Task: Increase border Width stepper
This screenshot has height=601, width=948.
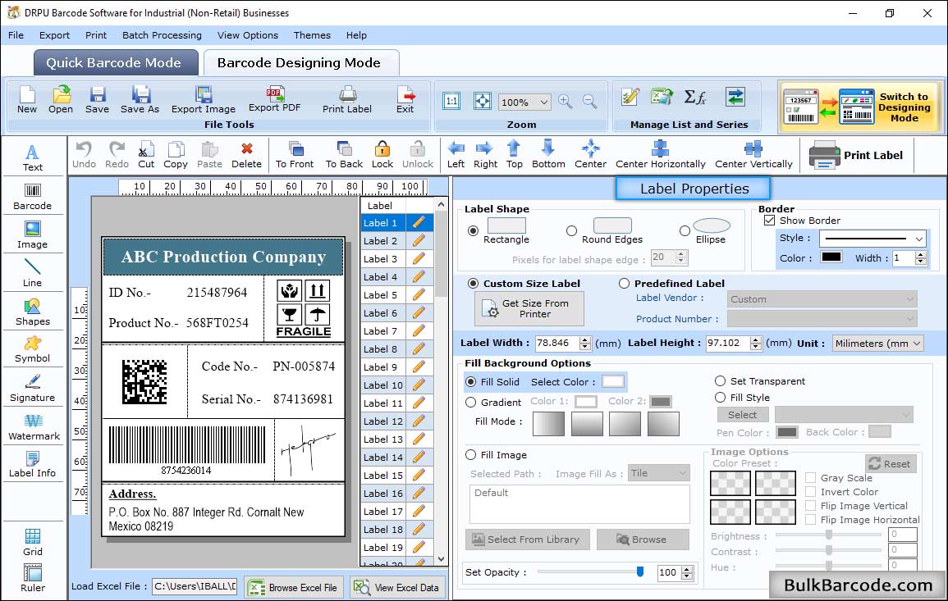Action: click(x=920, y=254)
